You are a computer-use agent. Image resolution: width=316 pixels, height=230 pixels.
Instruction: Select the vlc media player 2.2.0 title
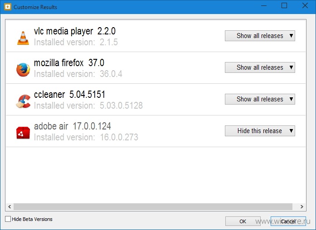(x=75, y=31)
